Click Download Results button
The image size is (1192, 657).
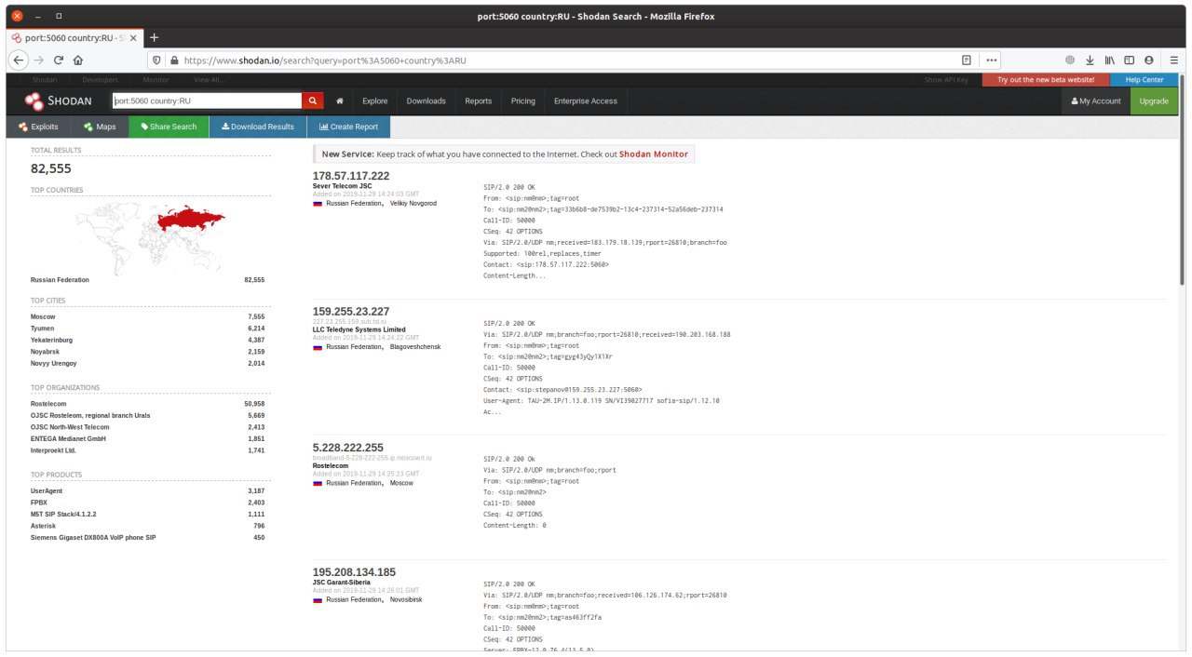coord(258,127)
